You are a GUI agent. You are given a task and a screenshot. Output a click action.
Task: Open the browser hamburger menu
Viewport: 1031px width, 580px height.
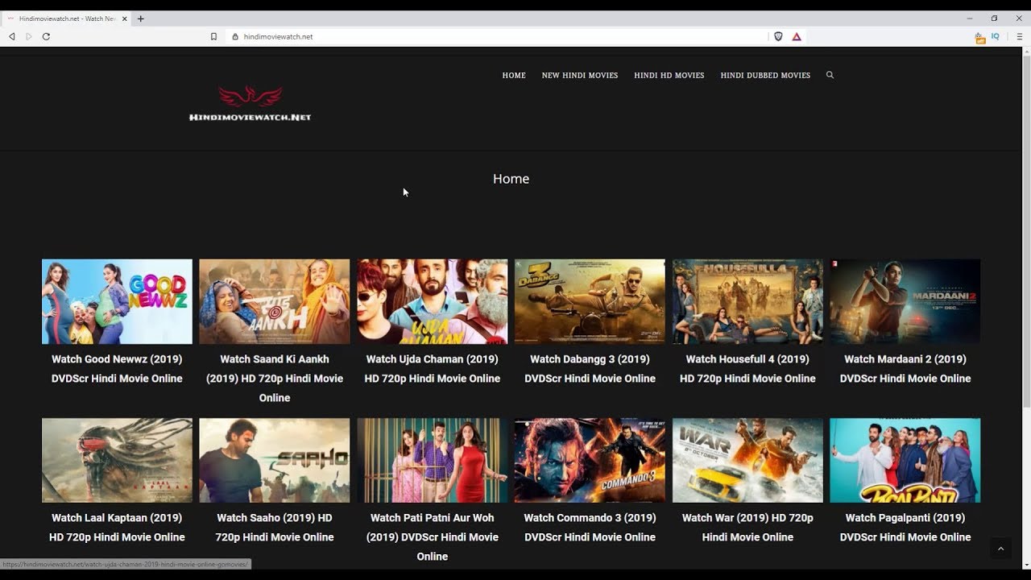pyautogui.click(x=1019, y=36)
